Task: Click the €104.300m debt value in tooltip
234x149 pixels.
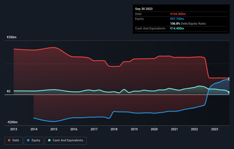Action: (x=178, y=14)
